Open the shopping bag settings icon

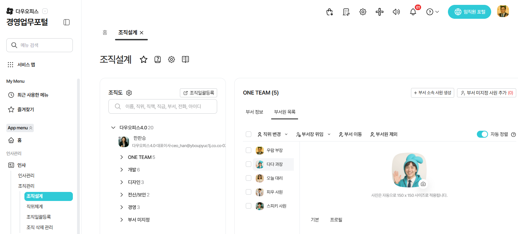point(329,12)
